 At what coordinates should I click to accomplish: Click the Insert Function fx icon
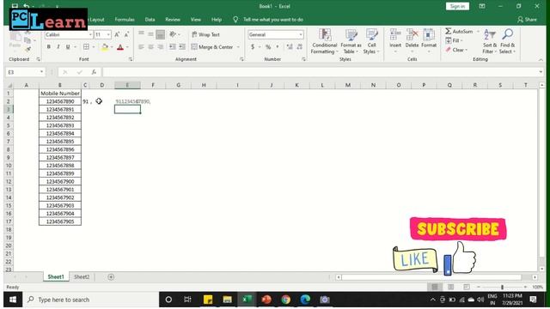(x=94, y=72)
